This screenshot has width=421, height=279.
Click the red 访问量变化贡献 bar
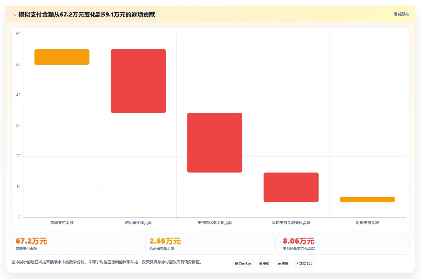[138, 81]
